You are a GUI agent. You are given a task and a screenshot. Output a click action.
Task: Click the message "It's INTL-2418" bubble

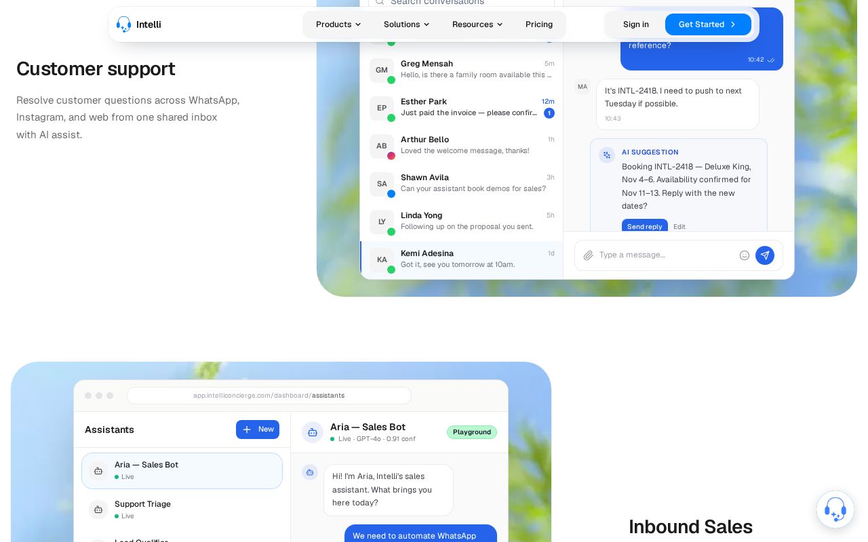pyautogui.click(x=677, y=104)
